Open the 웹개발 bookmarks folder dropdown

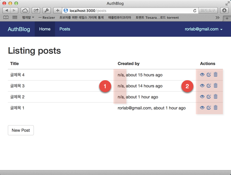pos(28,18)
